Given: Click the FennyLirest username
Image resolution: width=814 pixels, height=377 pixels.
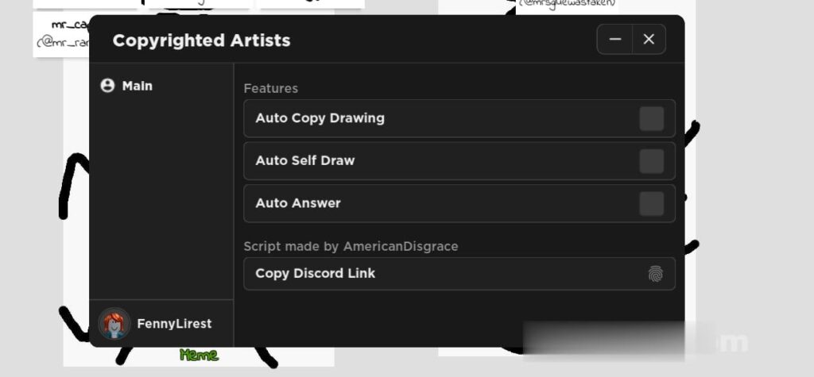Looking at the screenshot, I should click(x=174, y=324).
